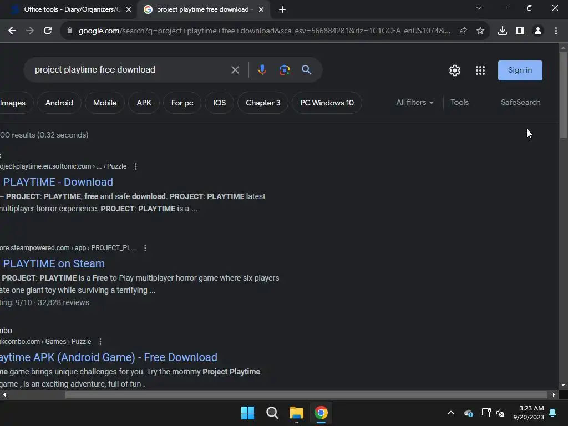
Task: Bookmark this tab with star icon
Action: click(480, 31)
